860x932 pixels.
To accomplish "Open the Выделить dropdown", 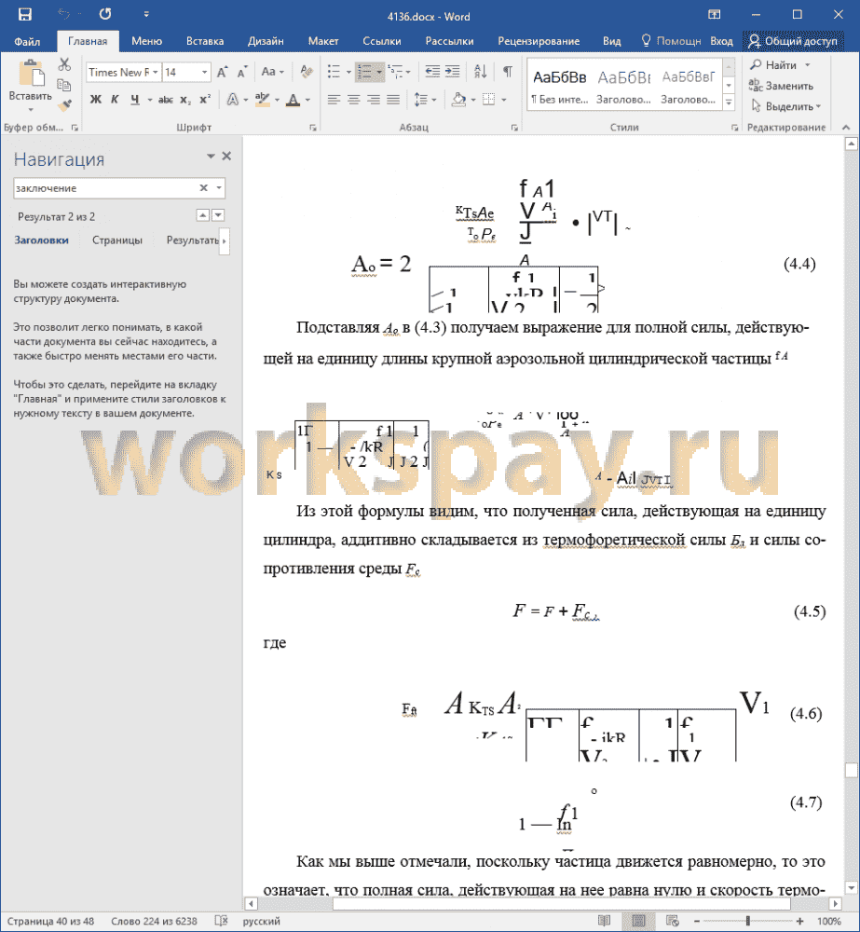I will point(786,106).
